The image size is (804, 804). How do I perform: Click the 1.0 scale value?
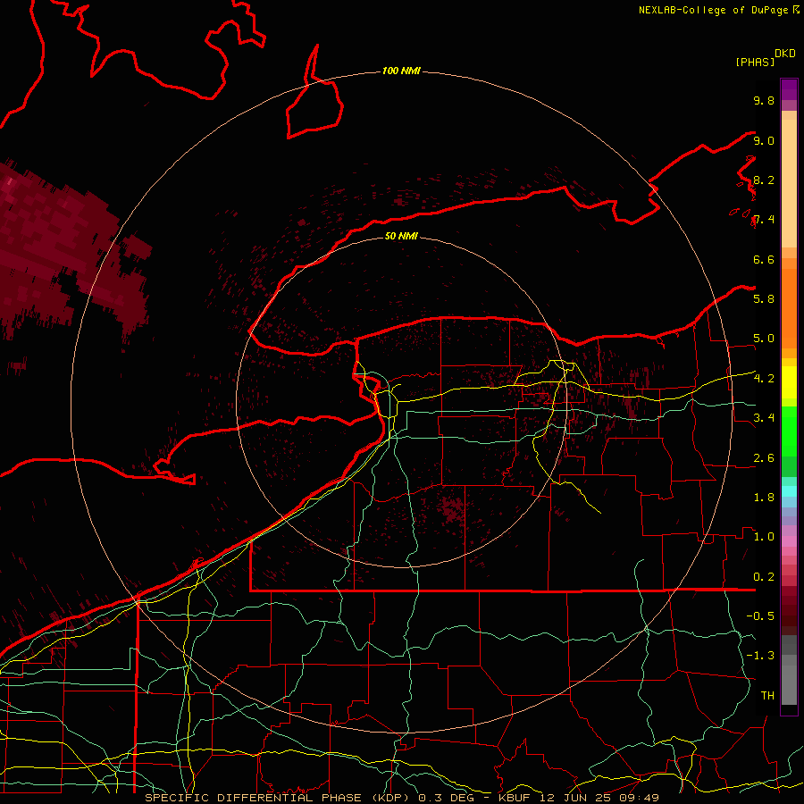tap(764, 537)
